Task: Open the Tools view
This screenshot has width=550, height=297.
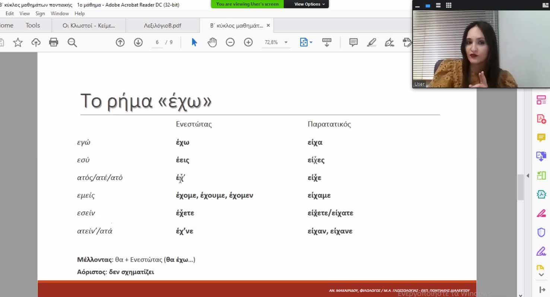Action: [x=33, y=25]
